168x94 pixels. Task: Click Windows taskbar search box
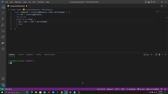[17, 92]
